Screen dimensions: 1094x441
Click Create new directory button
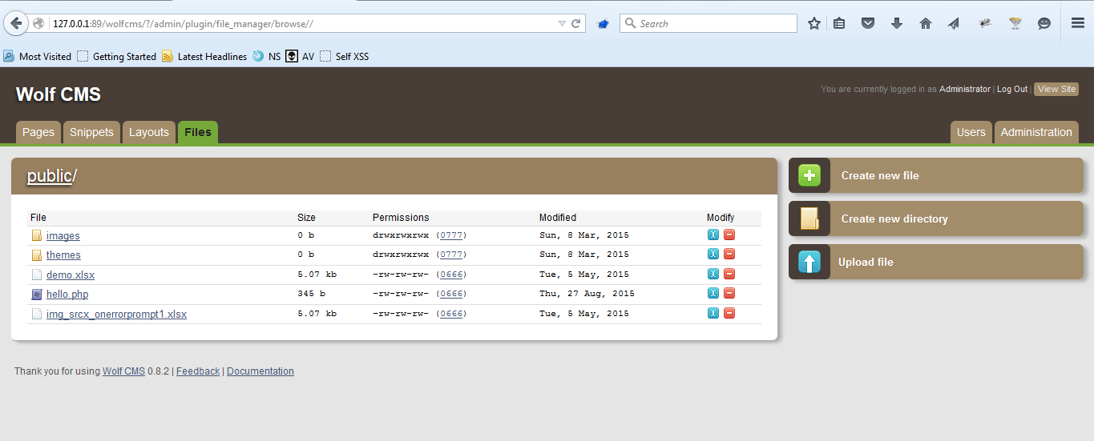pos(936,218)
